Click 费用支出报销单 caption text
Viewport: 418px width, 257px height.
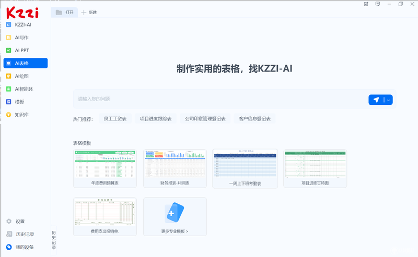click(105, 231)
